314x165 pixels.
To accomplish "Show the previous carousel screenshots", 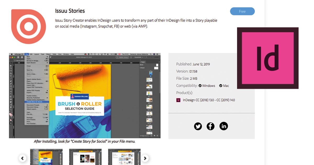I will click(23, 158).
